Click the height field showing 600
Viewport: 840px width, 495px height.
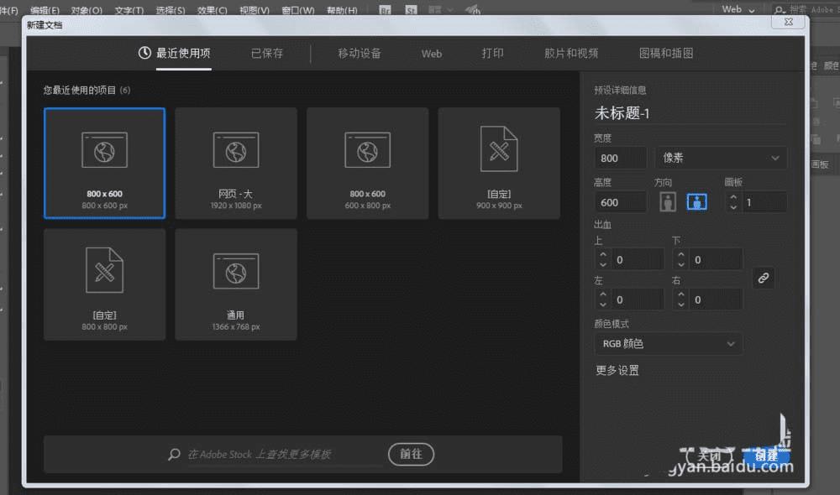[x=621, y=202]
